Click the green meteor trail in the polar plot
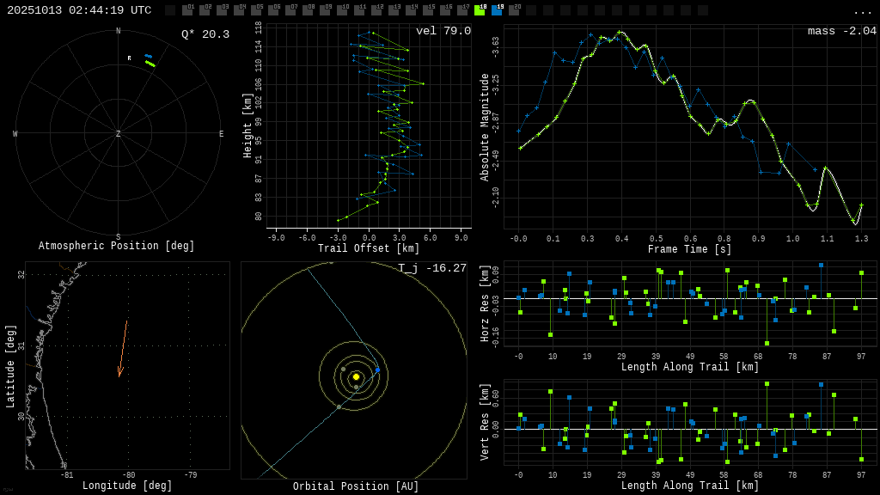This screenshot has width=880, height=495. 150,64
